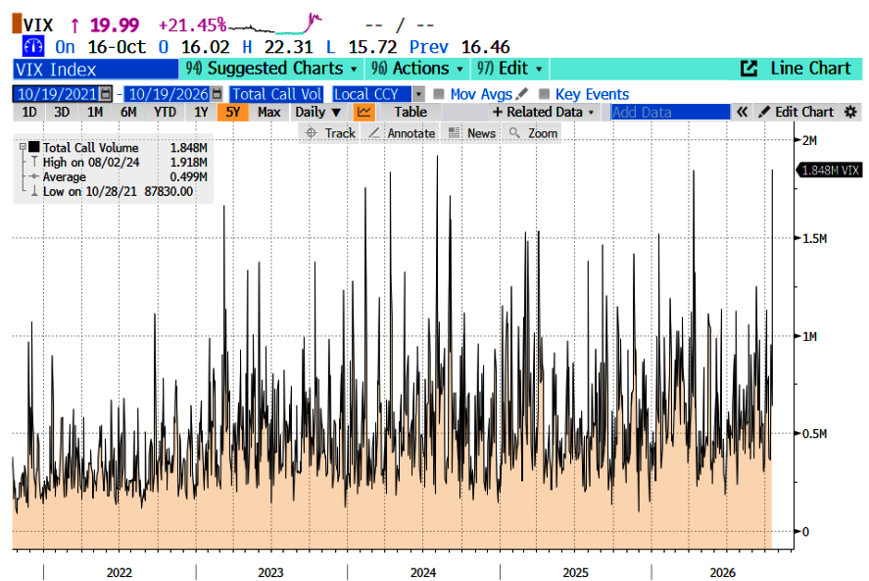Collapse panel with double chevron icon
The width and height of the screenshot is (869, 581).
pyautogui.click(x=742, y=112)
